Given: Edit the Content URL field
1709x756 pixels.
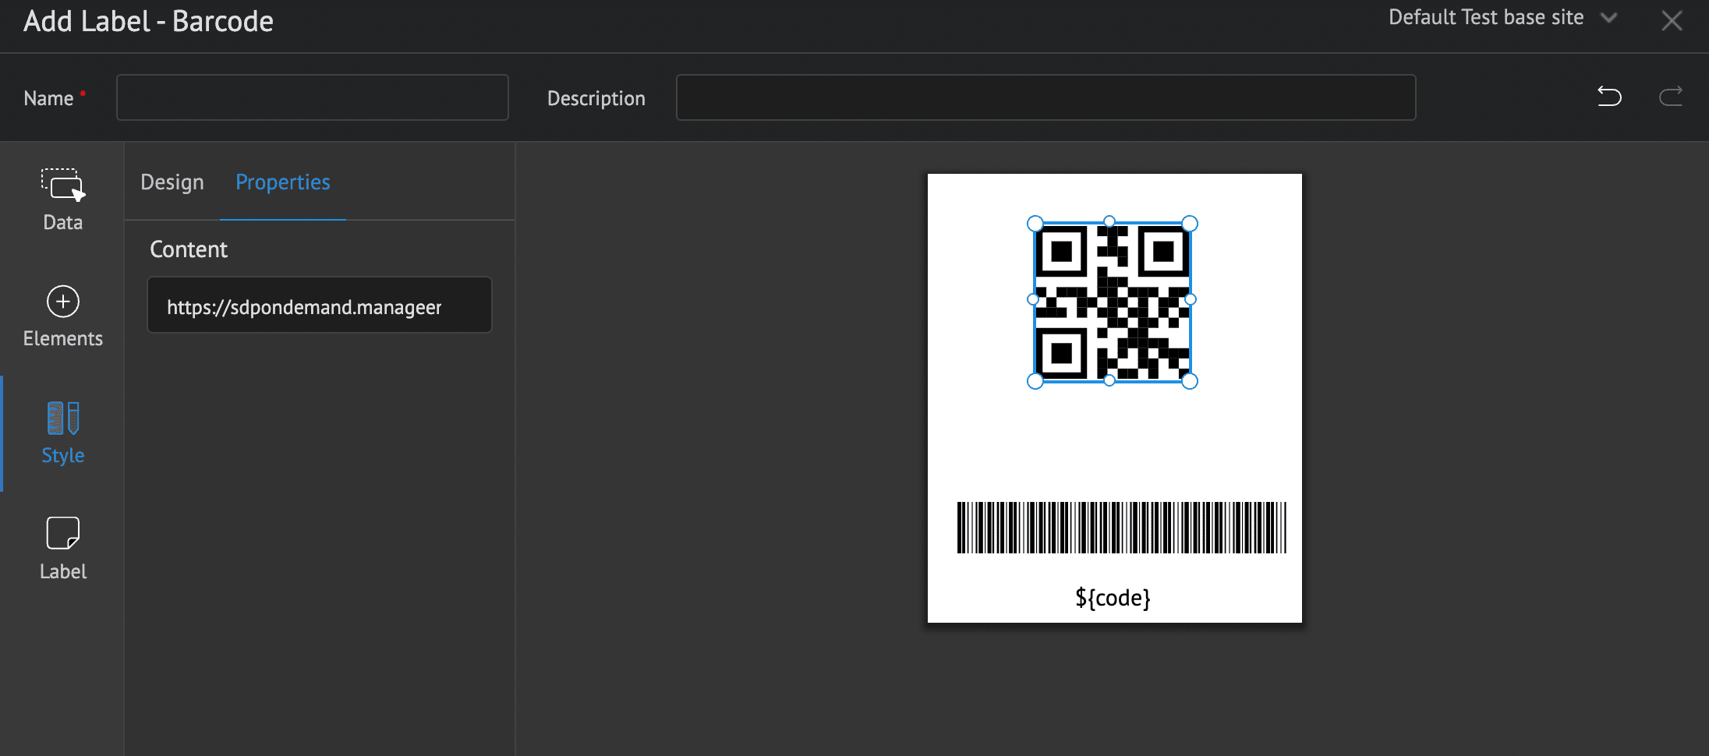Looking at the screenshot, I should 320,306.
